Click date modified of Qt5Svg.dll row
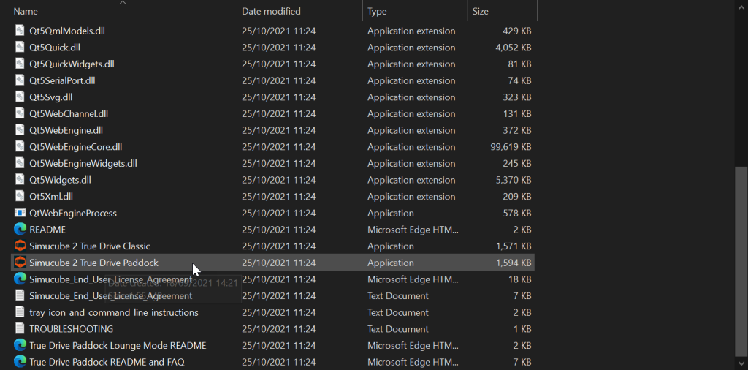Image resolution: width=748 pixels, height=370 pixels. coord(278,97)
